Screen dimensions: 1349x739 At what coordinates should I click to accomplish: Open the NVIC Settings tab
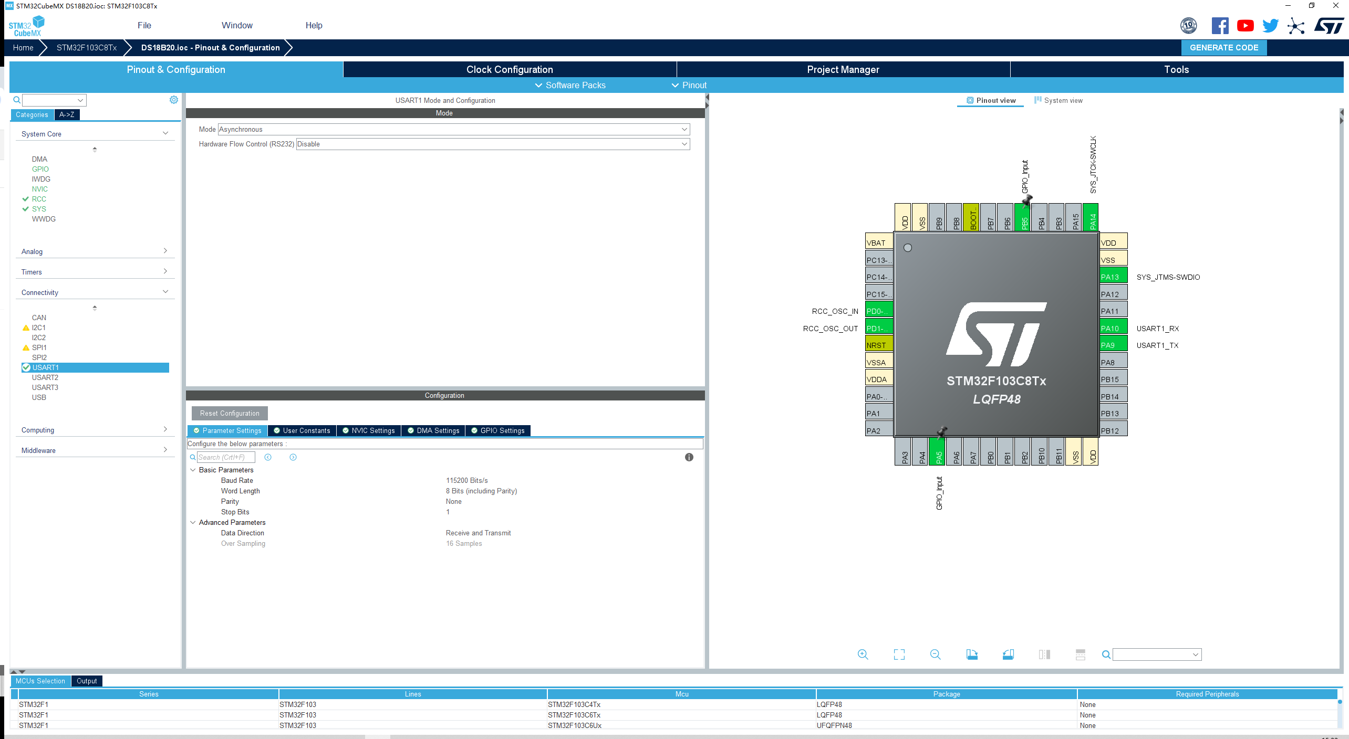click(368, 430)
